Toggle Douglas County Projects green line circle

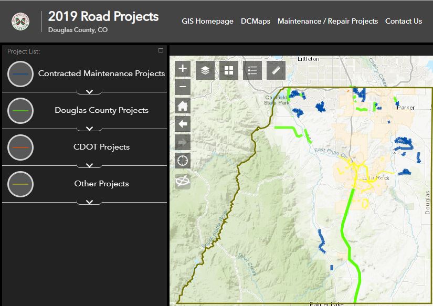[x=20, y=111]
